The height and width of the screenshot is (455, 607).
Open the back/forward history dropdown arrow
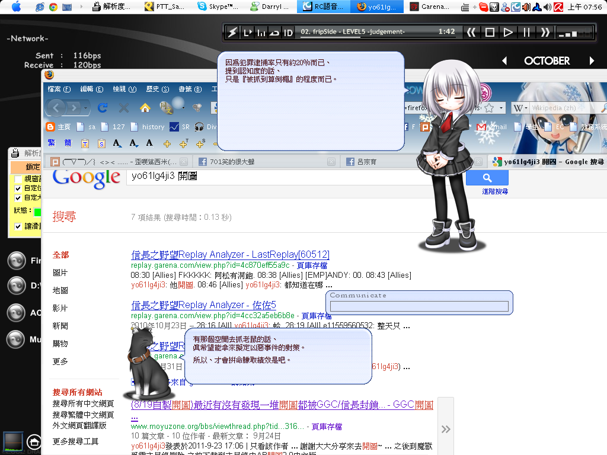click(x=86, y=108)
